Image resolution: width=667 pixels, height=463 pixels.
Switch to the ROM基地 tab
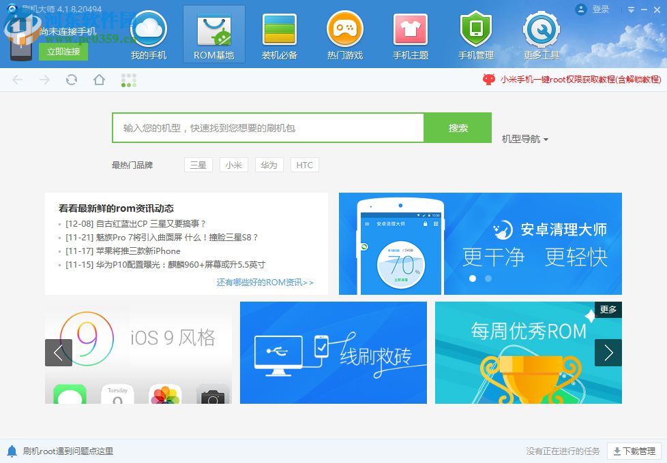point(213,34)
